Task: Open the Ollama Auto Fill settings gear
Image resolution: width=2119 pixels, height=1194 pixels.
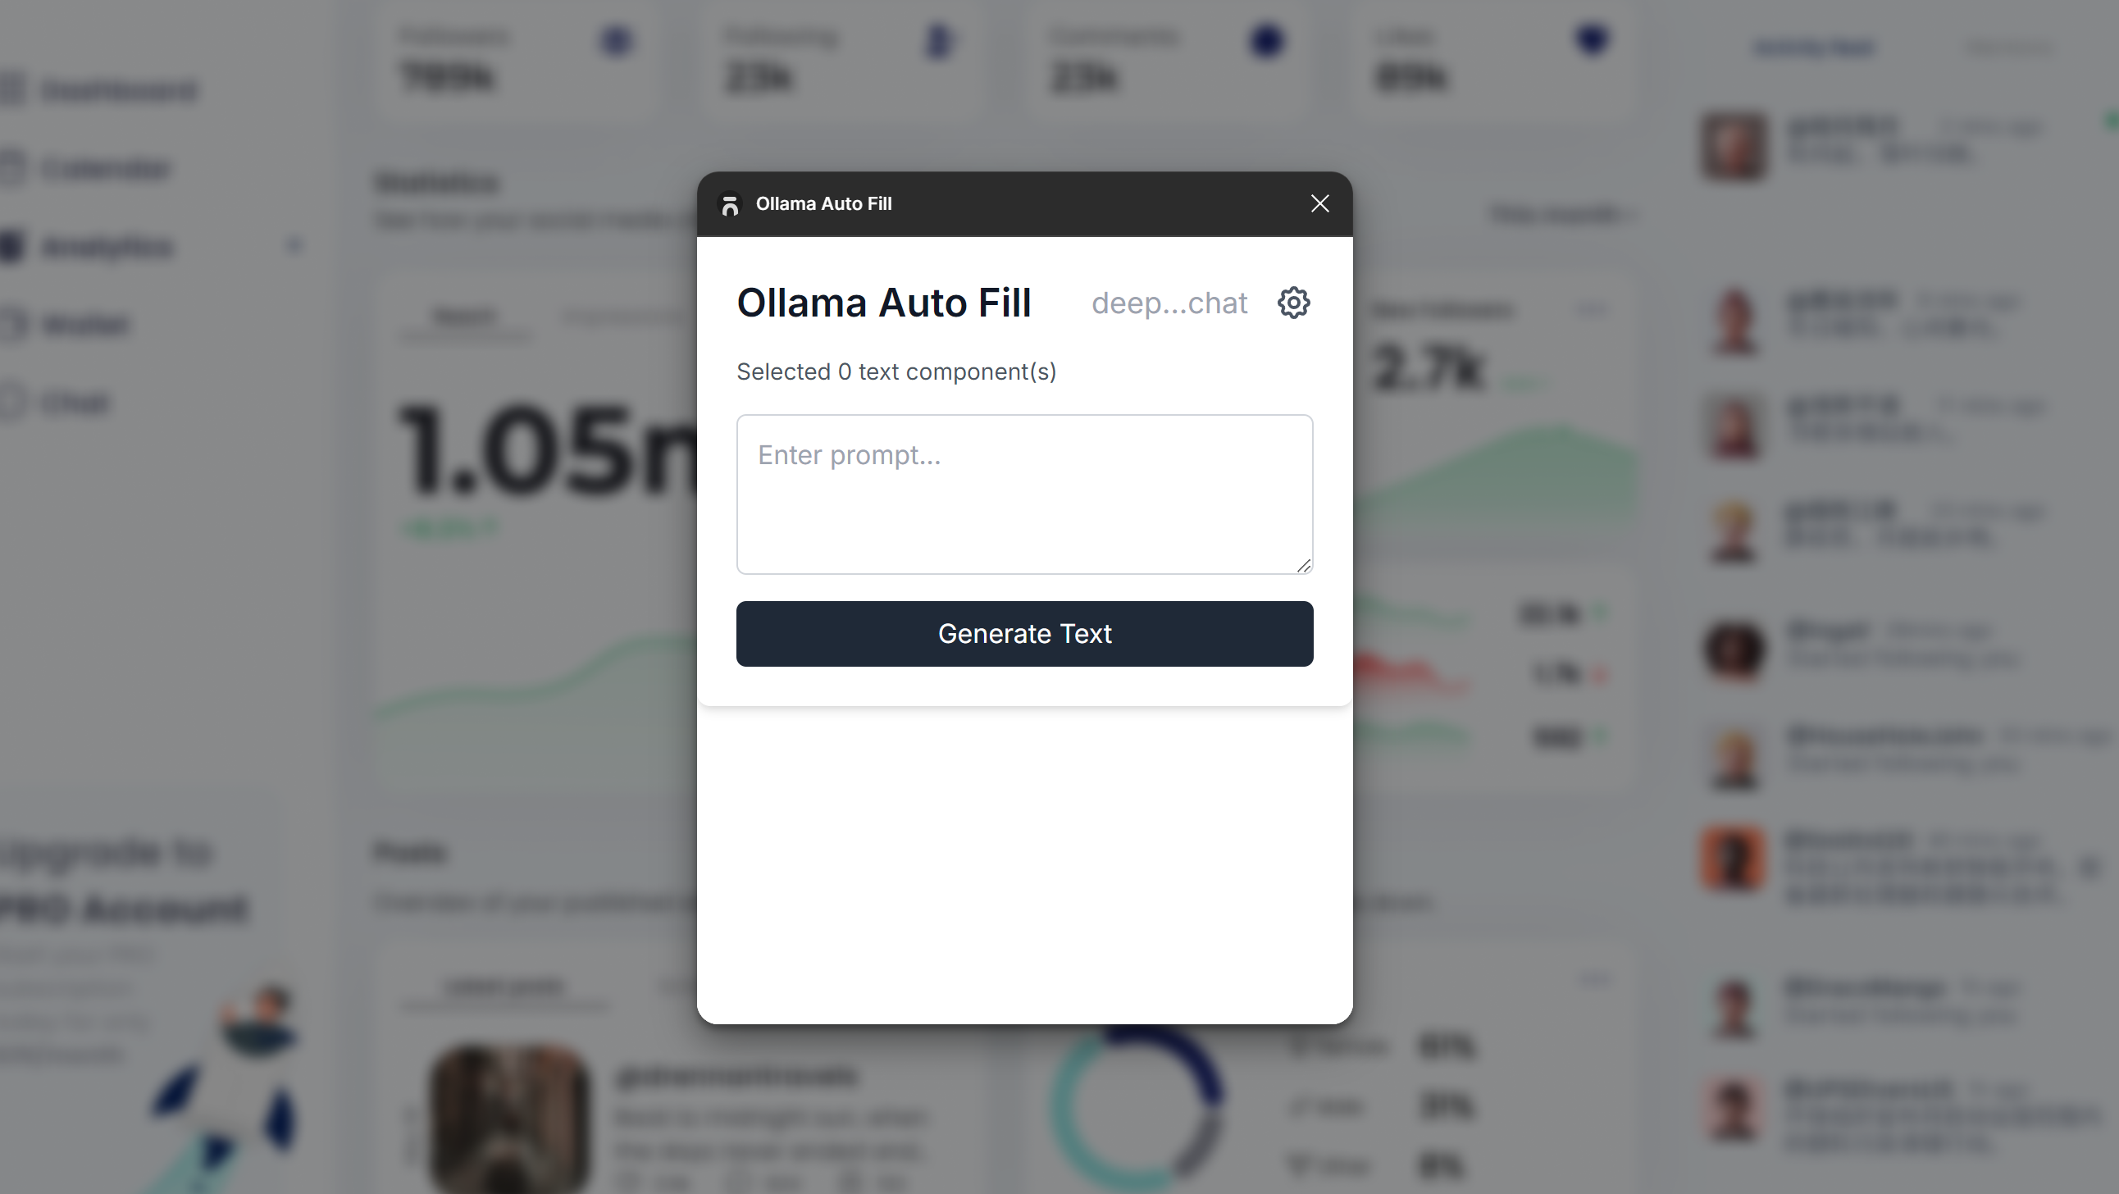Action: point(1293,303)
